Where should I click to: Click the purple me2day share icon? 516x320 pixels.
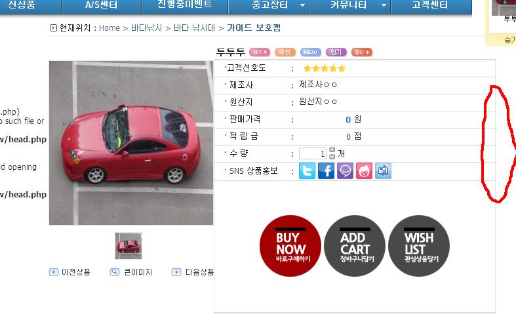click(345, 171)
